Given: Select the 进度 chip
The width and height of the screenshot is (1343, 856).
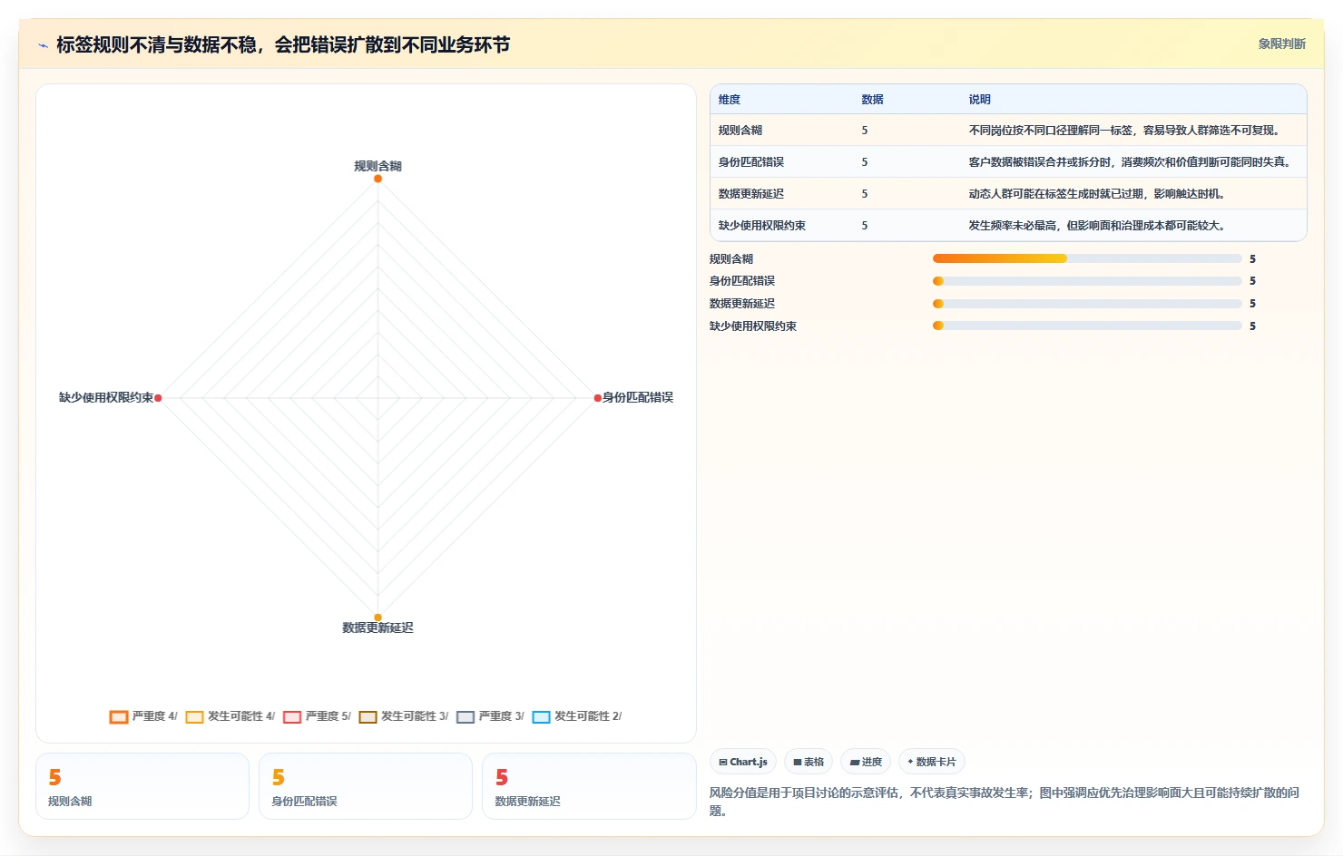Looking at the screenshot, I should (x=866, y=762).
